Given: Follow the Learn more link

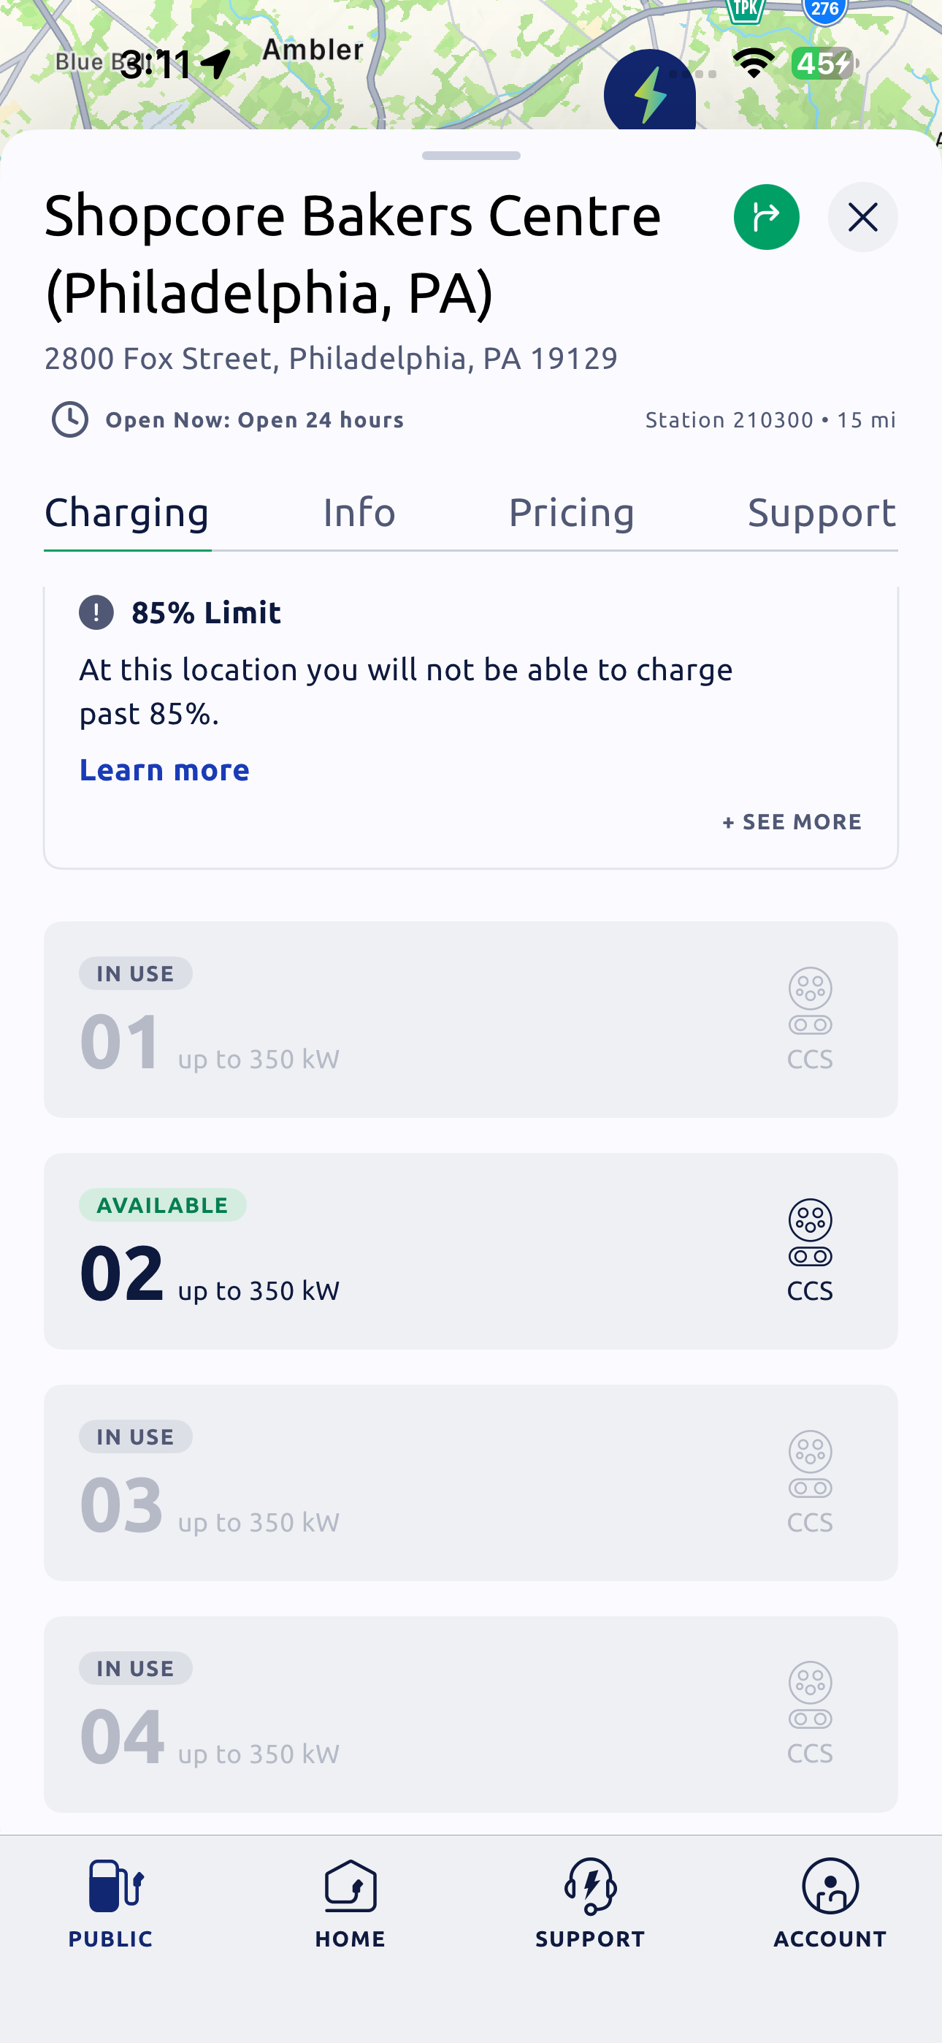Looking at the screenshot, I should [x=164, y=770].
